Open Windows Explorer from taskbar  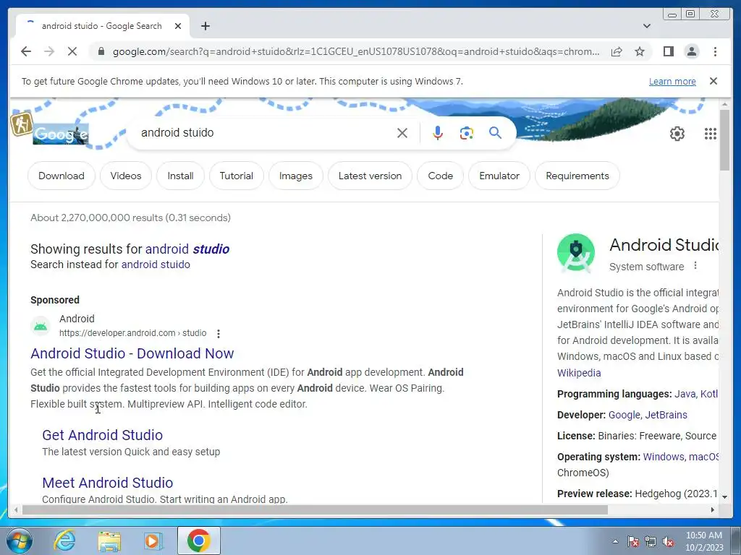[x=109, y=541]
